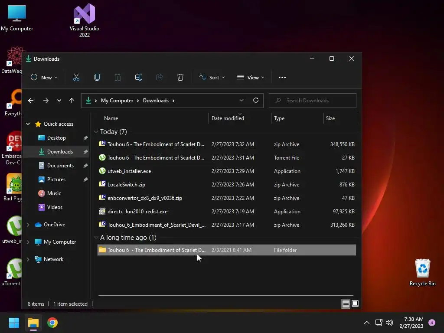Image resolution: width=444 pixels, height=333 pixels.
Task: Select directx_Jun2010_redist.exe file
Action: [226, 212]
